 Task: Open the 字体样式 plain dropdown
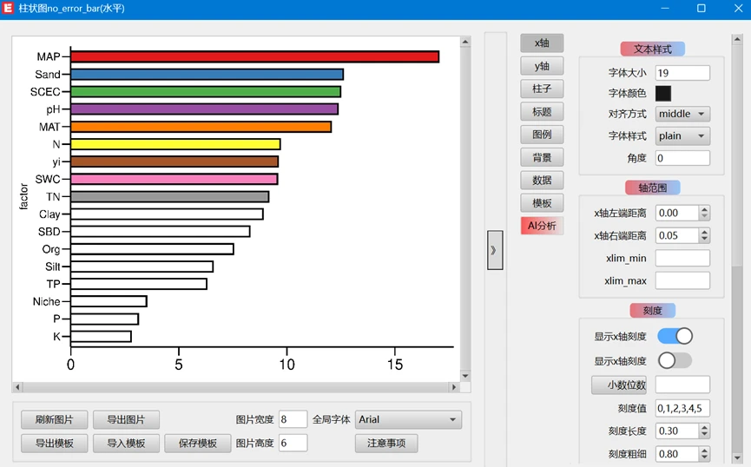(682, 136)
